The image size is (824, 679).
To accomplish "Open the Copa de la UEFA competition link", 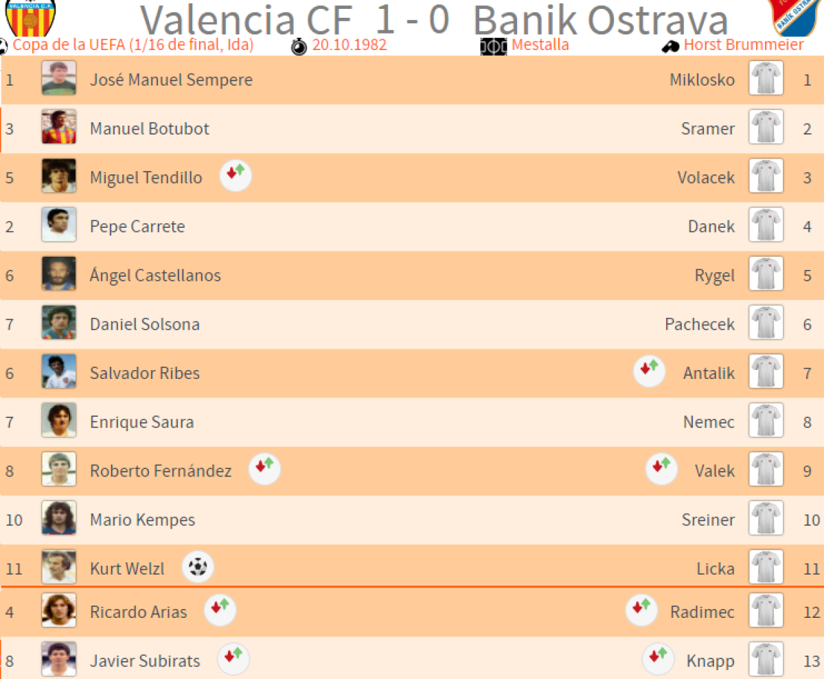I will (133, 45).
